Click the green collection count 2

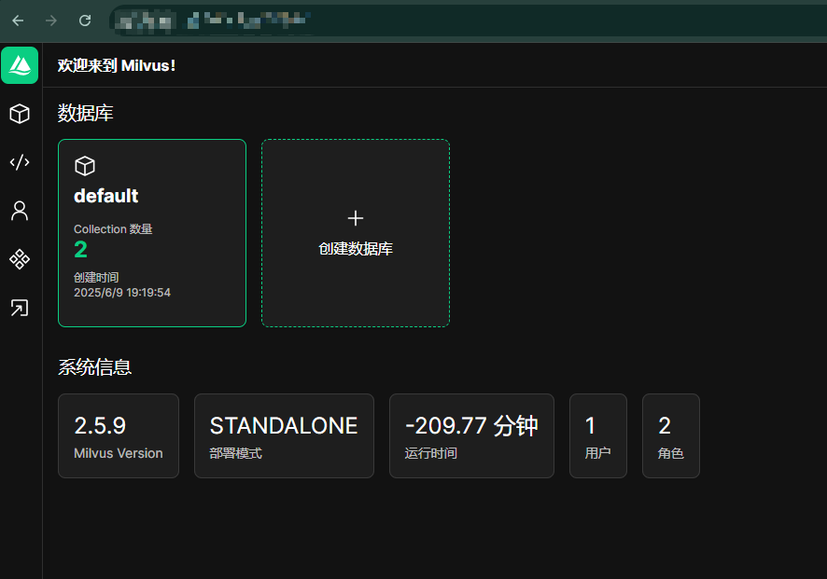pos(80,250)
